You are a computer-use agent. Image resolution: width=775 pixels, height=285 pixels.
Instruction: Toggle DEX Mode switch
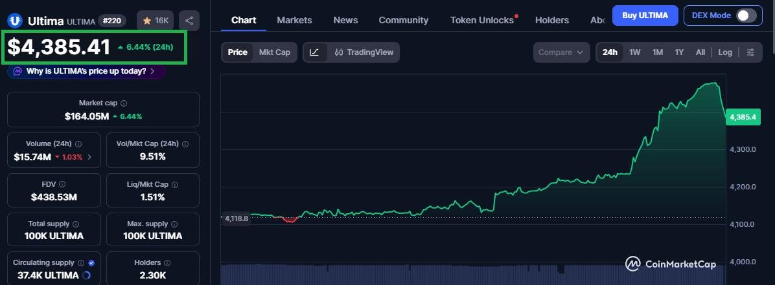tap(746, 16)
